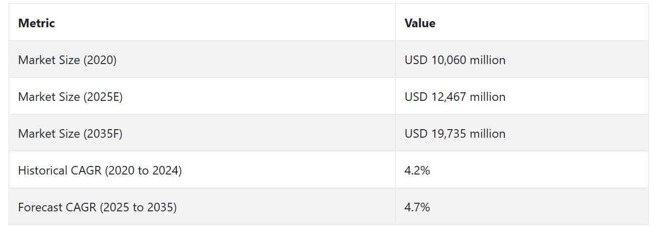Click the Market Size (2025E) label
The image size is (655, 229).
pos(70,96)
